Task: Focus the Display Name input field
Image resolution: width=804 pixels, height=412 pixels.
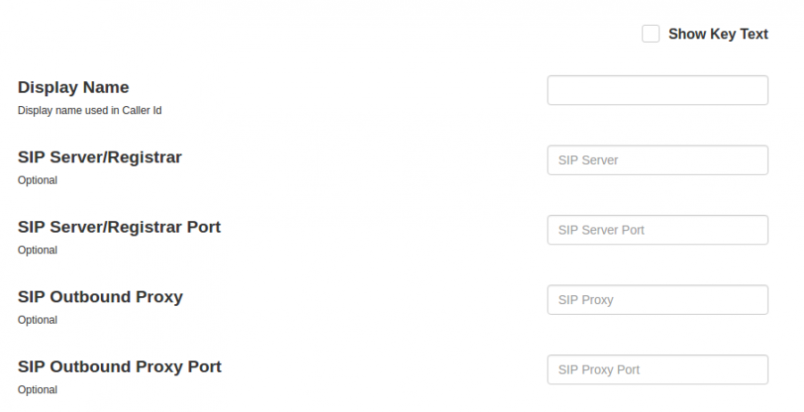Action: click(x=657, y=90)
